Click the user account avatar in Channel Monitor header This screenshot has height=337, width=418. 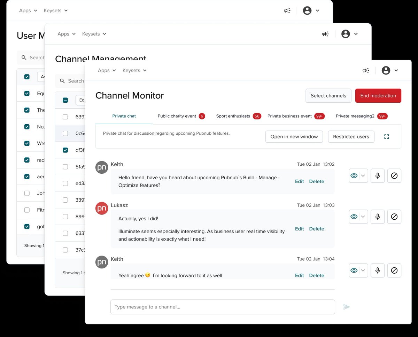pos(386,70)
